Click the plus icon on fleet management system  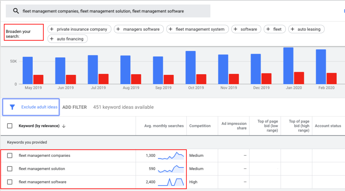[170, 29]
